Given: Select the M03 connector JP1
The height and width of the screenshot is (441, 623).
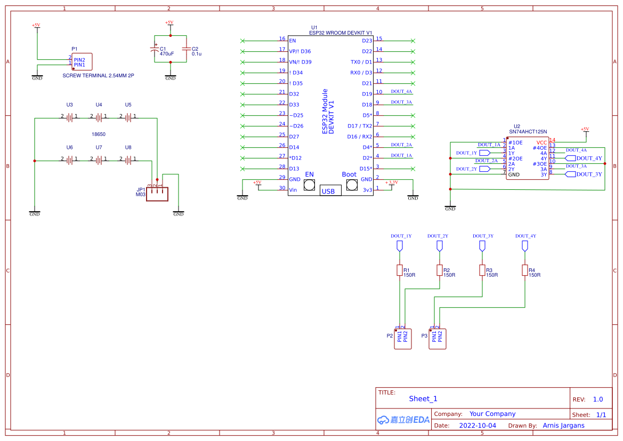Looking at the screenshot, I should [x=158, y=194].
